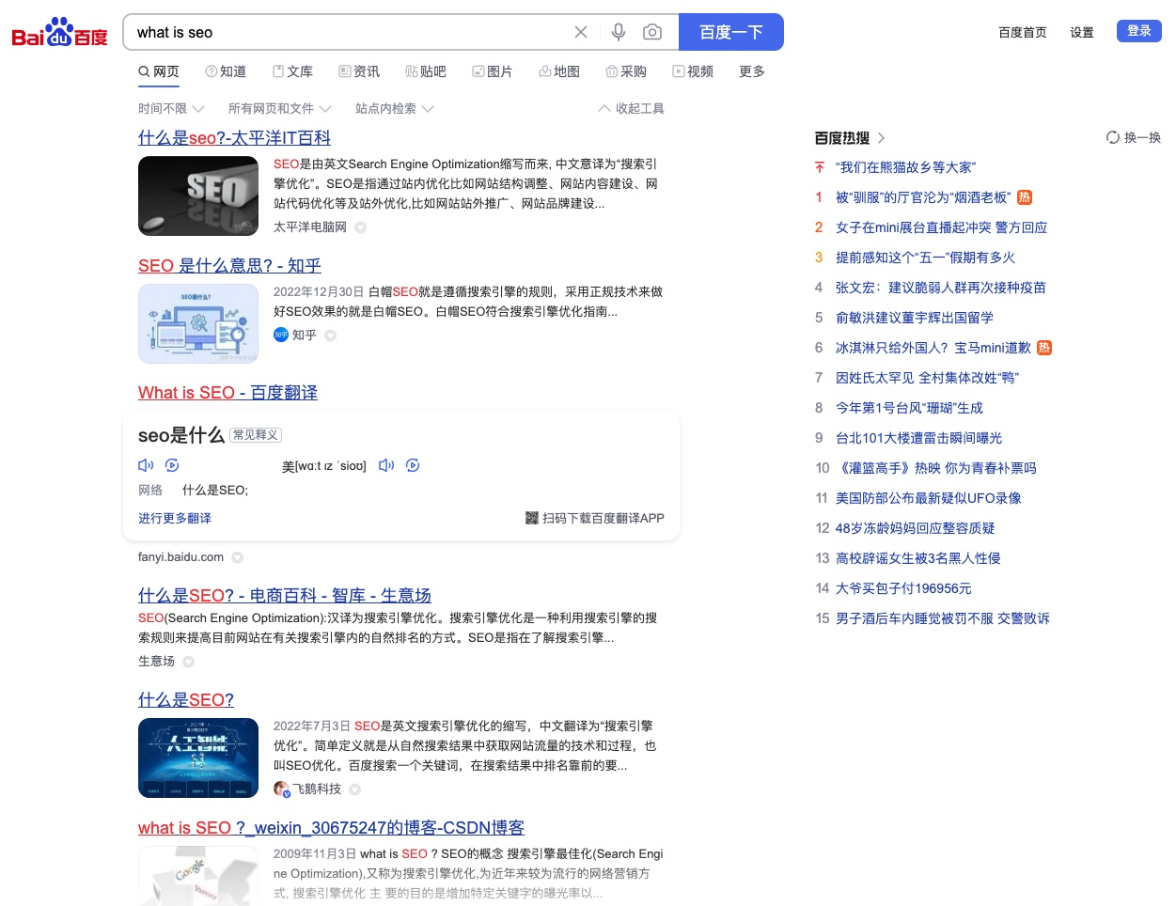Screen dimensions: 1176x906
Task: Open the source menu next to fanyi.baidu.com
Action: coord(237,557)
